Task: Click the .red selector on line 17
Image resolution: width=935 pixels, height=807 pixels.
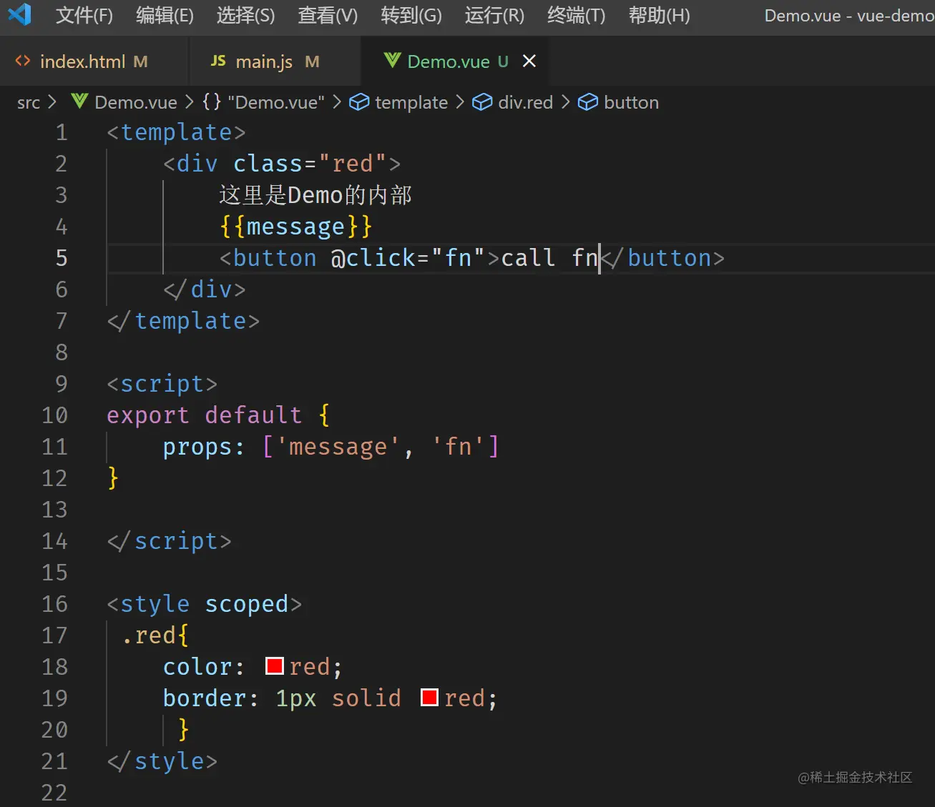Action: click(149, 635)
